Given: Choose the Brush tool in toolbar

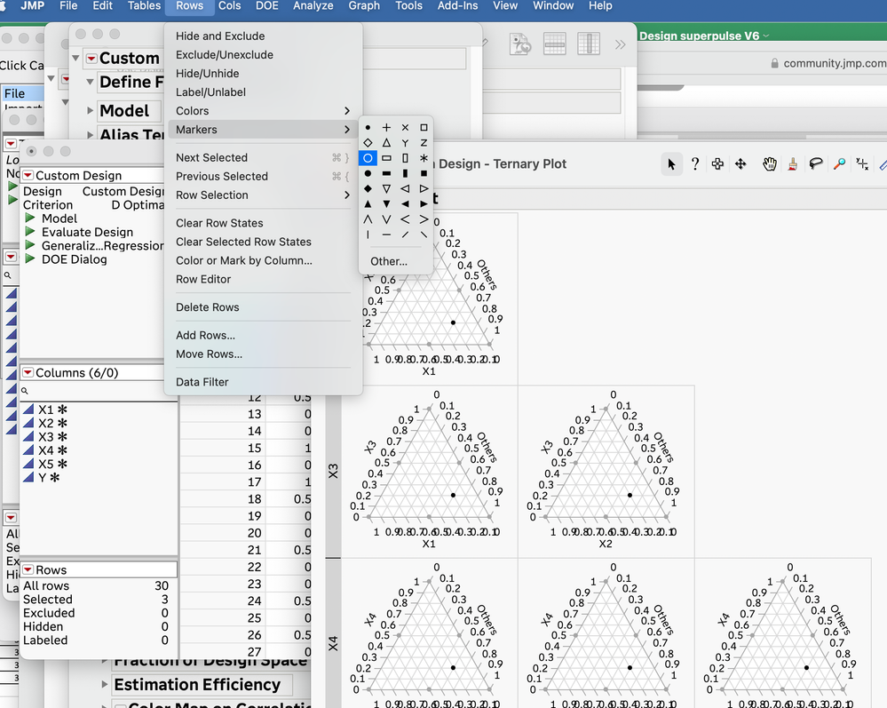Looking at the screenshot, I should coord(792,163).
